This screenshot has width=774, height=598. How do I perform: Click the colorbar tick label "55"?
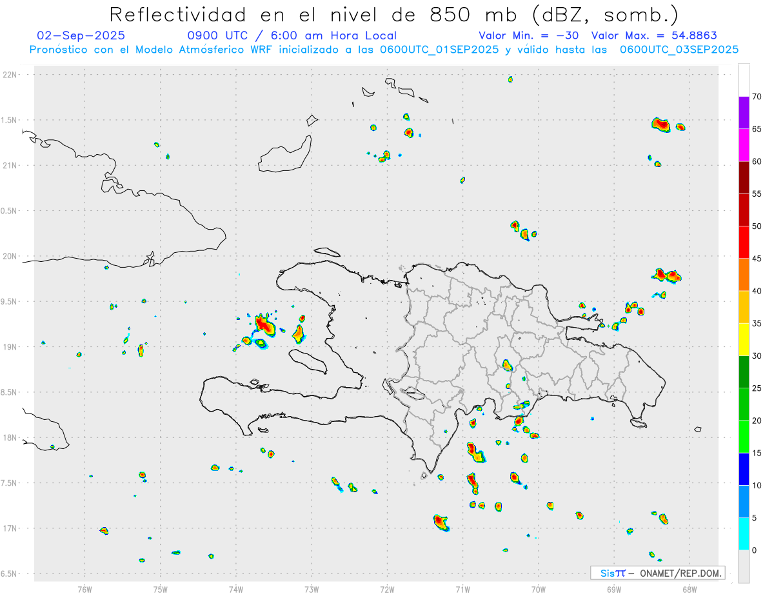click(x=757, y=194)
